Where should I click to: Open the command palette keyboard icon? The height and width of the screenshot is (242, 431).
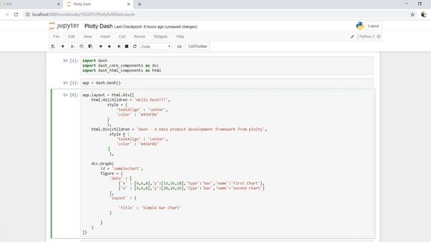(180, 46)
